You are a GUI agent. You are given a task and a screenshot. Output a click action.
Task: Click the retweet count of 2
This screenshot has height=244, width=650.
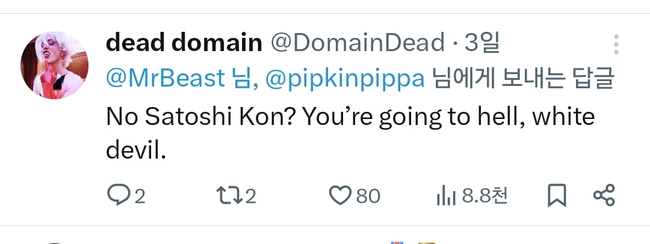click(x=250, y=196)
